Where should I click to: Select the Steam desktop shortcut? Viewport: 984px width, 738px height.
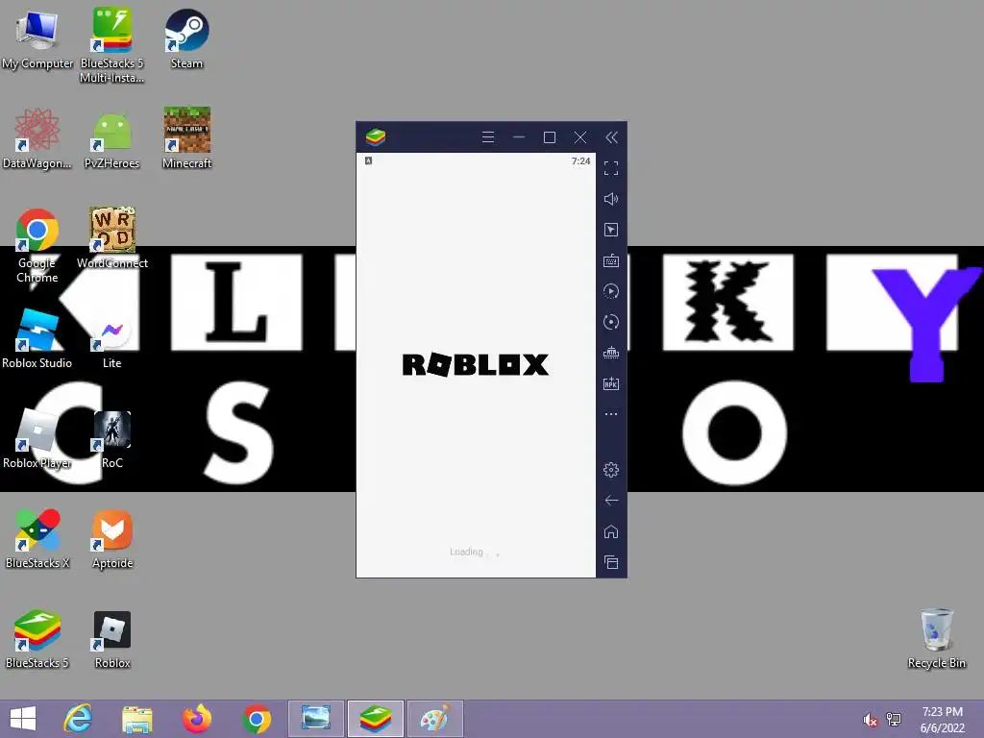click(187, 38)
